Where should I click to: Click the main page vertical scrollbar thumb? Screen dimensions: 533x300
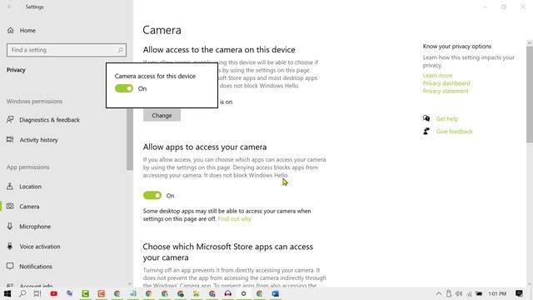coord(530,94)
